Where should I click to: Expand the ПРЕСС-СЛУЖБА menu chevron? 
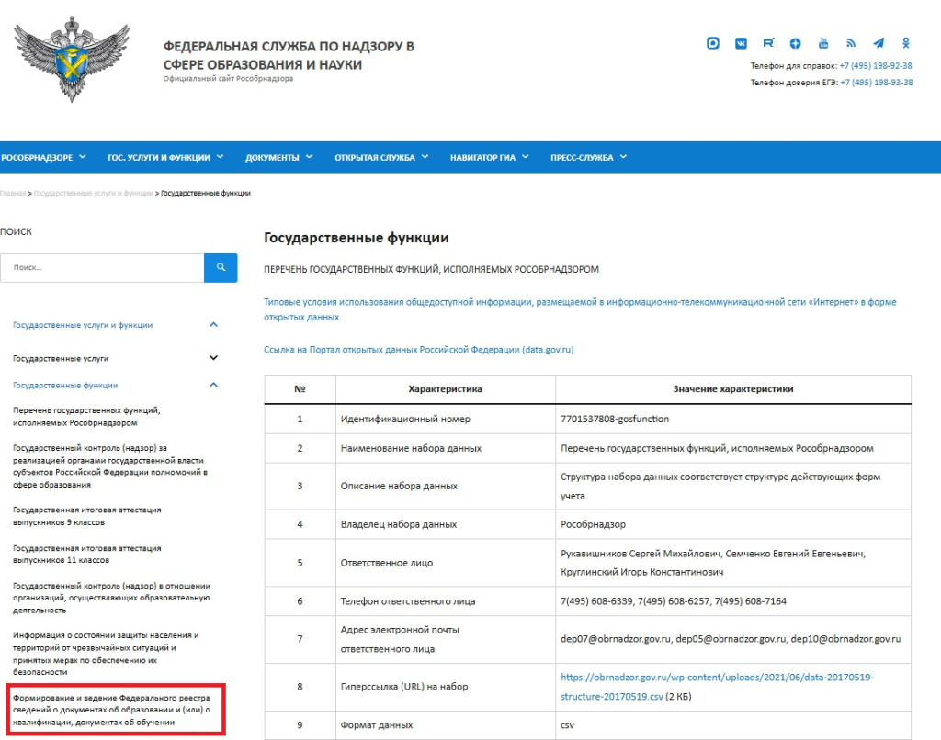pos(623,157)
